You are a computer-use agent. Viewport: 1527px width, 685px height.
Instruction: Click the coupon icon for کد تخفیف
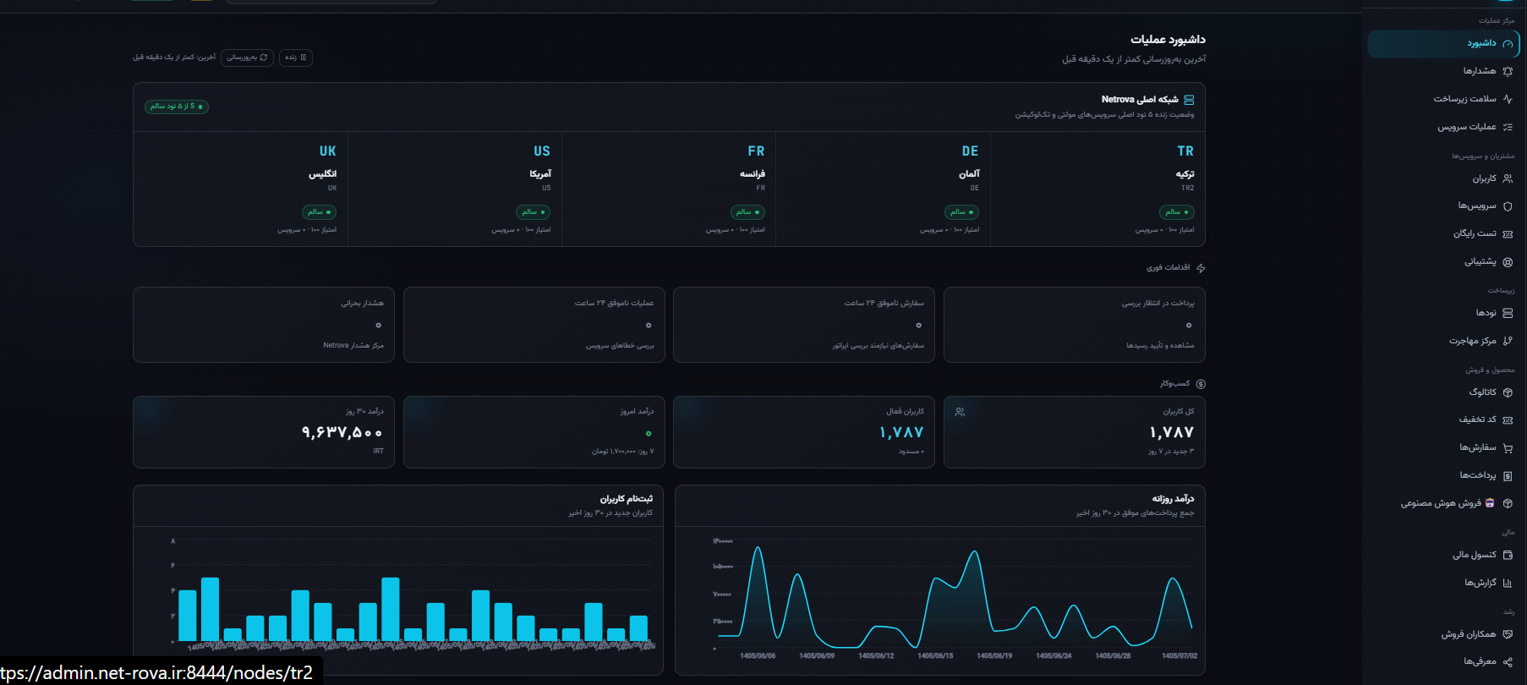point(1508,420)
